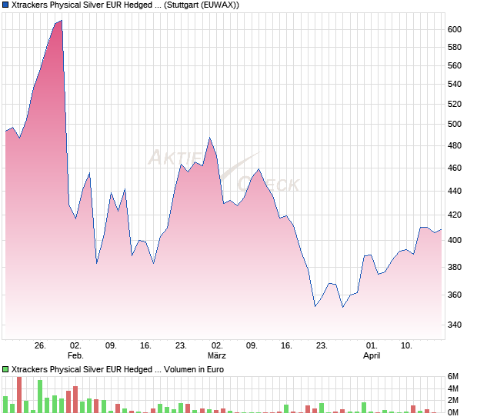Select the 01. April date label
Viewport: 477px width, 420px height.
point(372,351)
